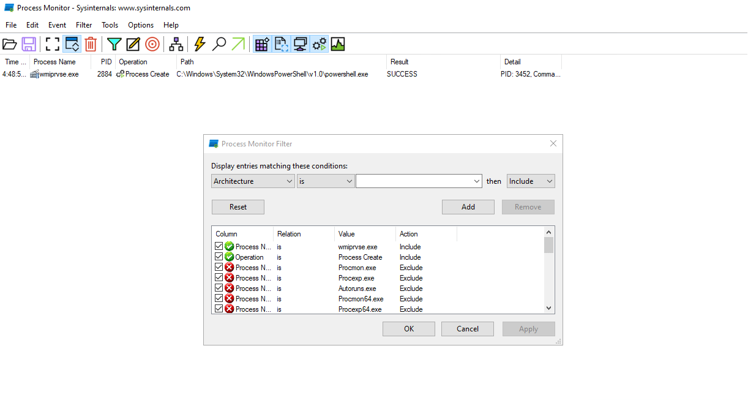Click the Path column header
Image resolution: width=748 pixels, height=400 pixels.
coord(282,62)
